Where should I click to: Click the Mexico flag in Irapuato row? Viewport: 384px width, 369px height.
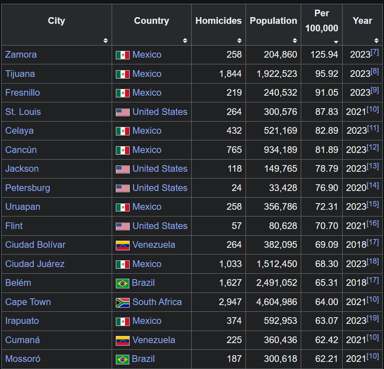point(123,321)
